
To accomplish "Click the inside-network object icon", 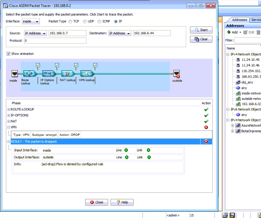I will [x=238, y=93].
